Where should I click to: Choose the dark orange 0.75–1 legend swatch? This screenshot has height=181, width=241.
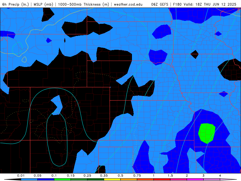146,179
